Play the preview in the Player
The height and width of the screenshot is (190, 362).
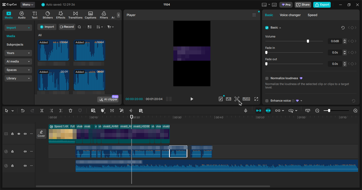point(191,99)
